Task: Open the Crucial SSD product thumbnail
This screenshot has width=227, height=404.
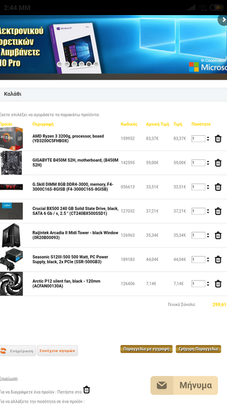Action: [x=11, y=211]
